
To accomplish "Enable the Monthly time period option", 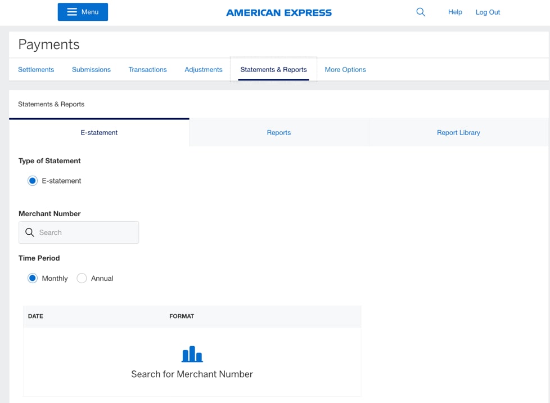I will (32, 278).
